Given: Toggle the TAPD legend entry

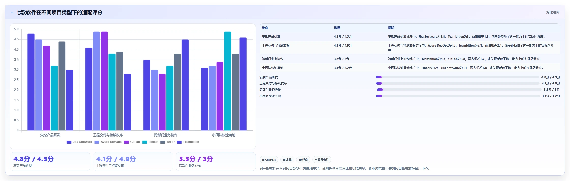Looking at the screenshot, I should pos(167,142).
